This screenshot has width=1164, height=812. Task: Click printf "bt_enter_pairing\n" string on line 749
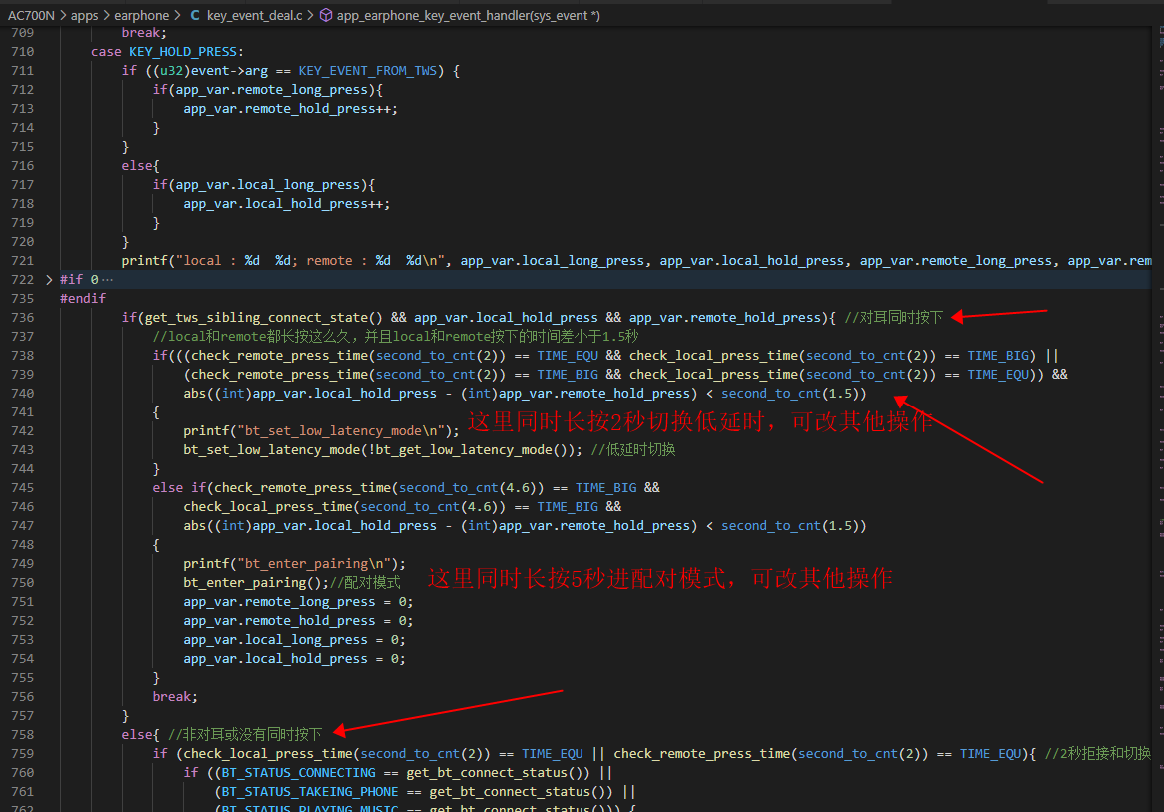[314, 563]
